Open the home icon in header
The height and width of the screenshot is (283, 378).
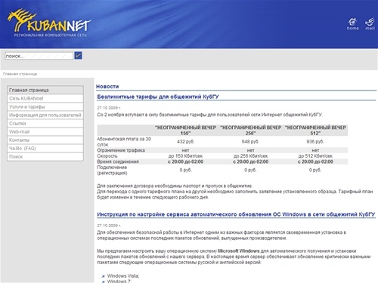352,24
